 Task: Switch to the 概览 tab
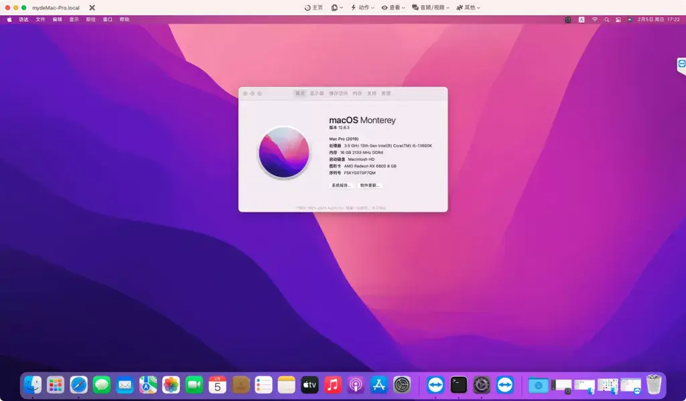(300, 94)
